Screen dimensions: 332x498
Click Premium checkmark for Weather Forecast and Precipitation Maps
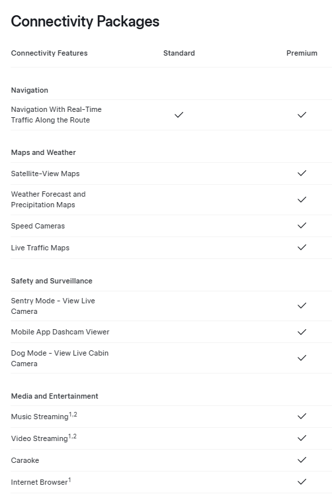302,199
